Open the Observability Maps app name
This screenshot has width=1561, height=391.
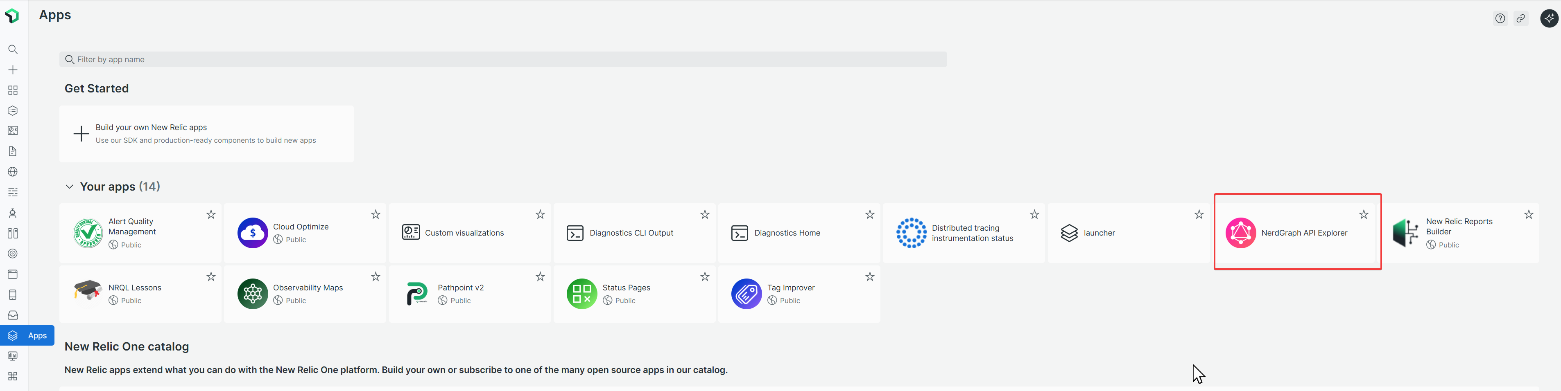[308, 288]
